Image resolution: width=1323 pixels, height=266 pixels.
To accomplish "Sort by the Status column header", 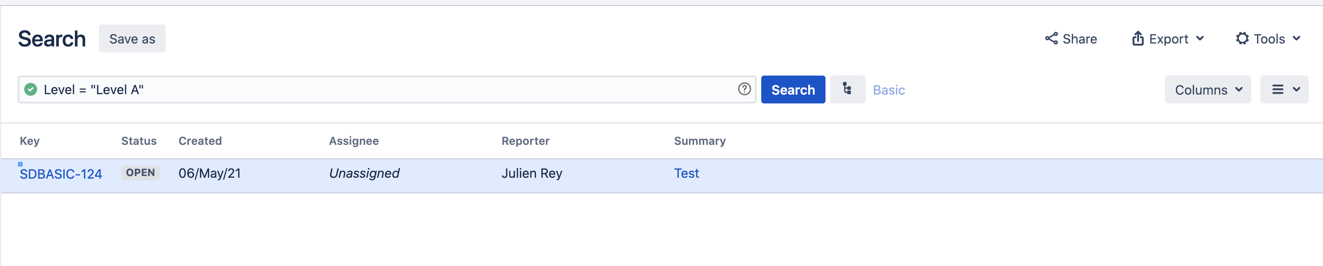I will (x=139, y=141).
